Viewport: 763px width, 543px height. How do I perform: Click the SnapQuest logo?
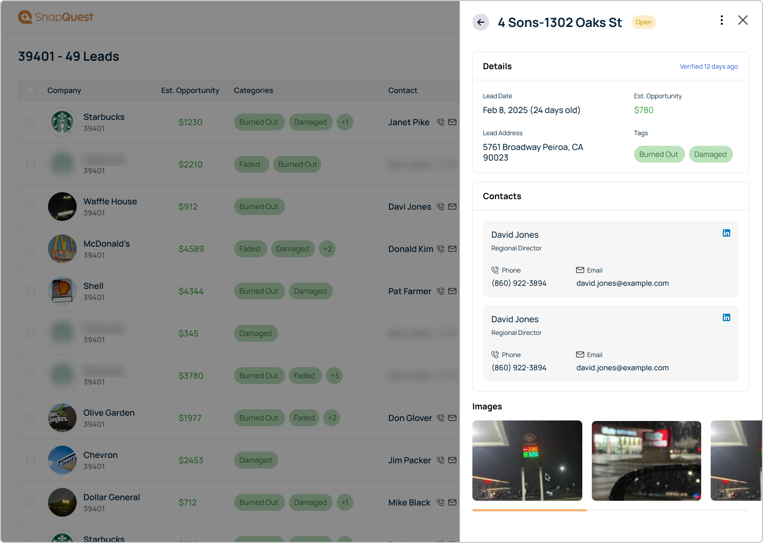click(x=55, y=17)
